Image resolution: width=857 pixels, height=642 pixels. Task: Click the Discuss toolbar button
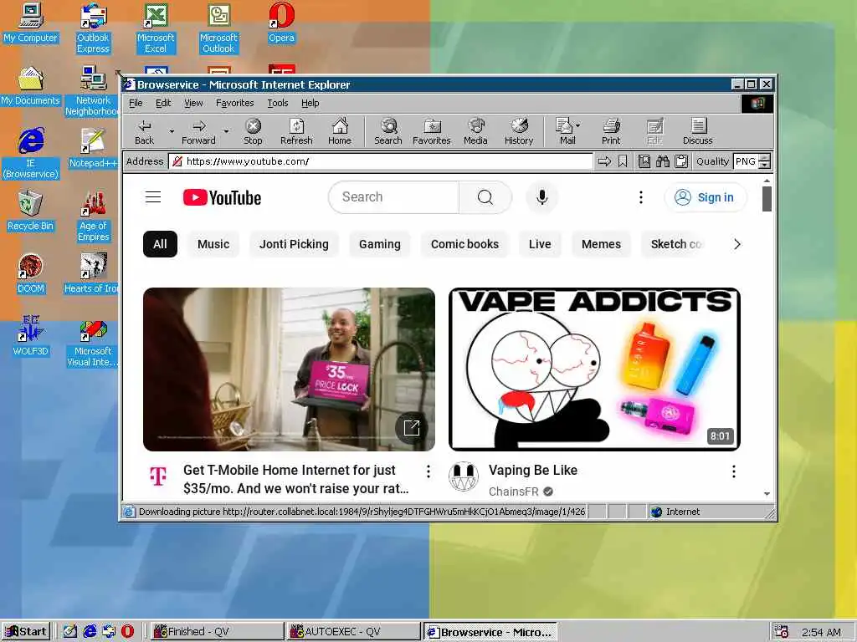[x=697, y=132]
